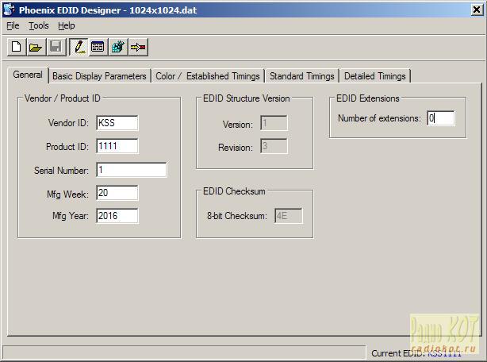Click the Number of extensions field

pos(441,118)
